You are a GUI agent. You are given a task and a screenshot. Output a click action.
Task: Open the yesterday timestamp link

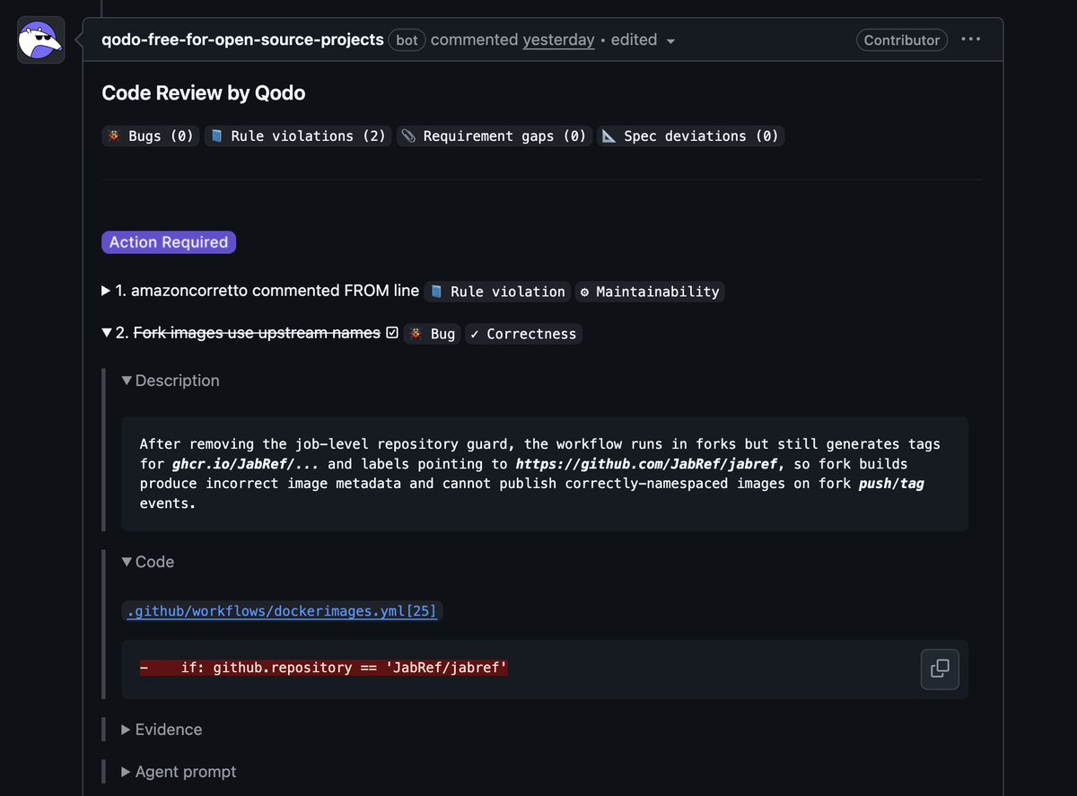click(558, 39)
